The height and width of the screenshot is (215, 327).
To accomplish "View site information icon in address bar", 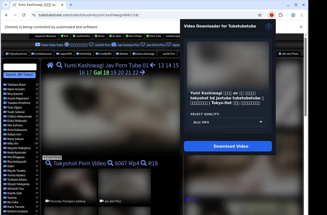I will pos(34,15).
